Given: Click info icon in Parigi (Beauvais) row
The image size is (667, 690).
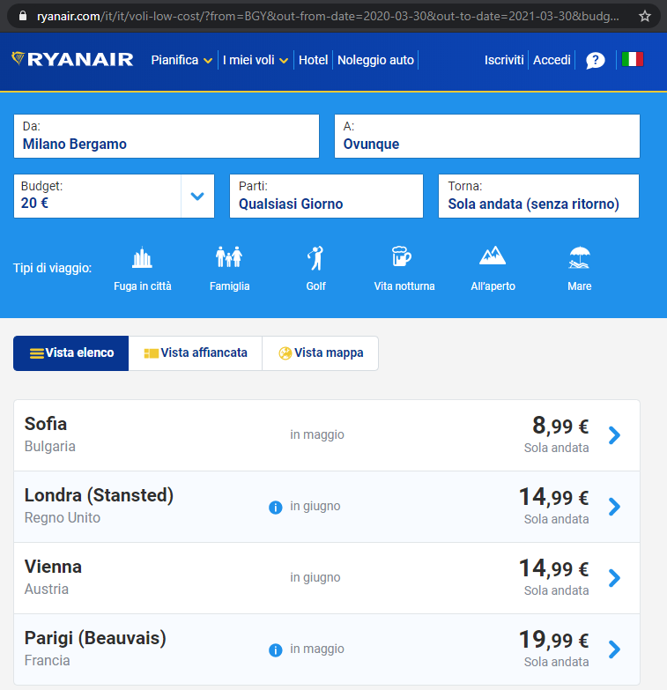Looking at the screenshot, I should [276, 650].
